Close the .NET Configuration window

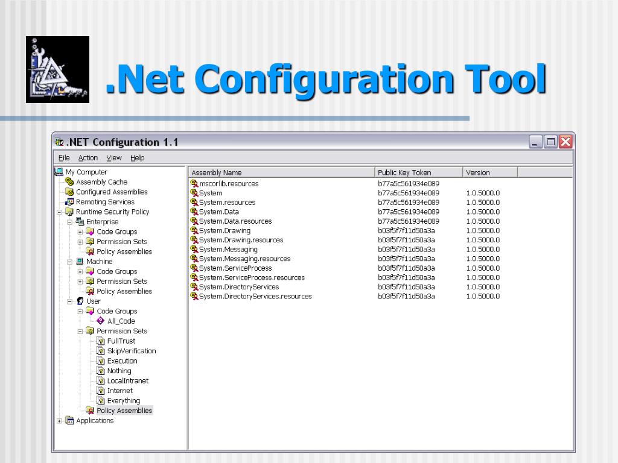click(565, 142)
